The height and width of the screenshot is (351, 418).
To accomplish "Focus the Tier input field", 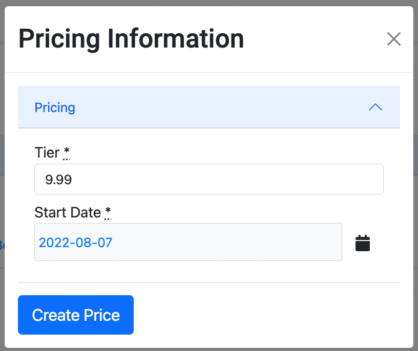I will [208, 179].
